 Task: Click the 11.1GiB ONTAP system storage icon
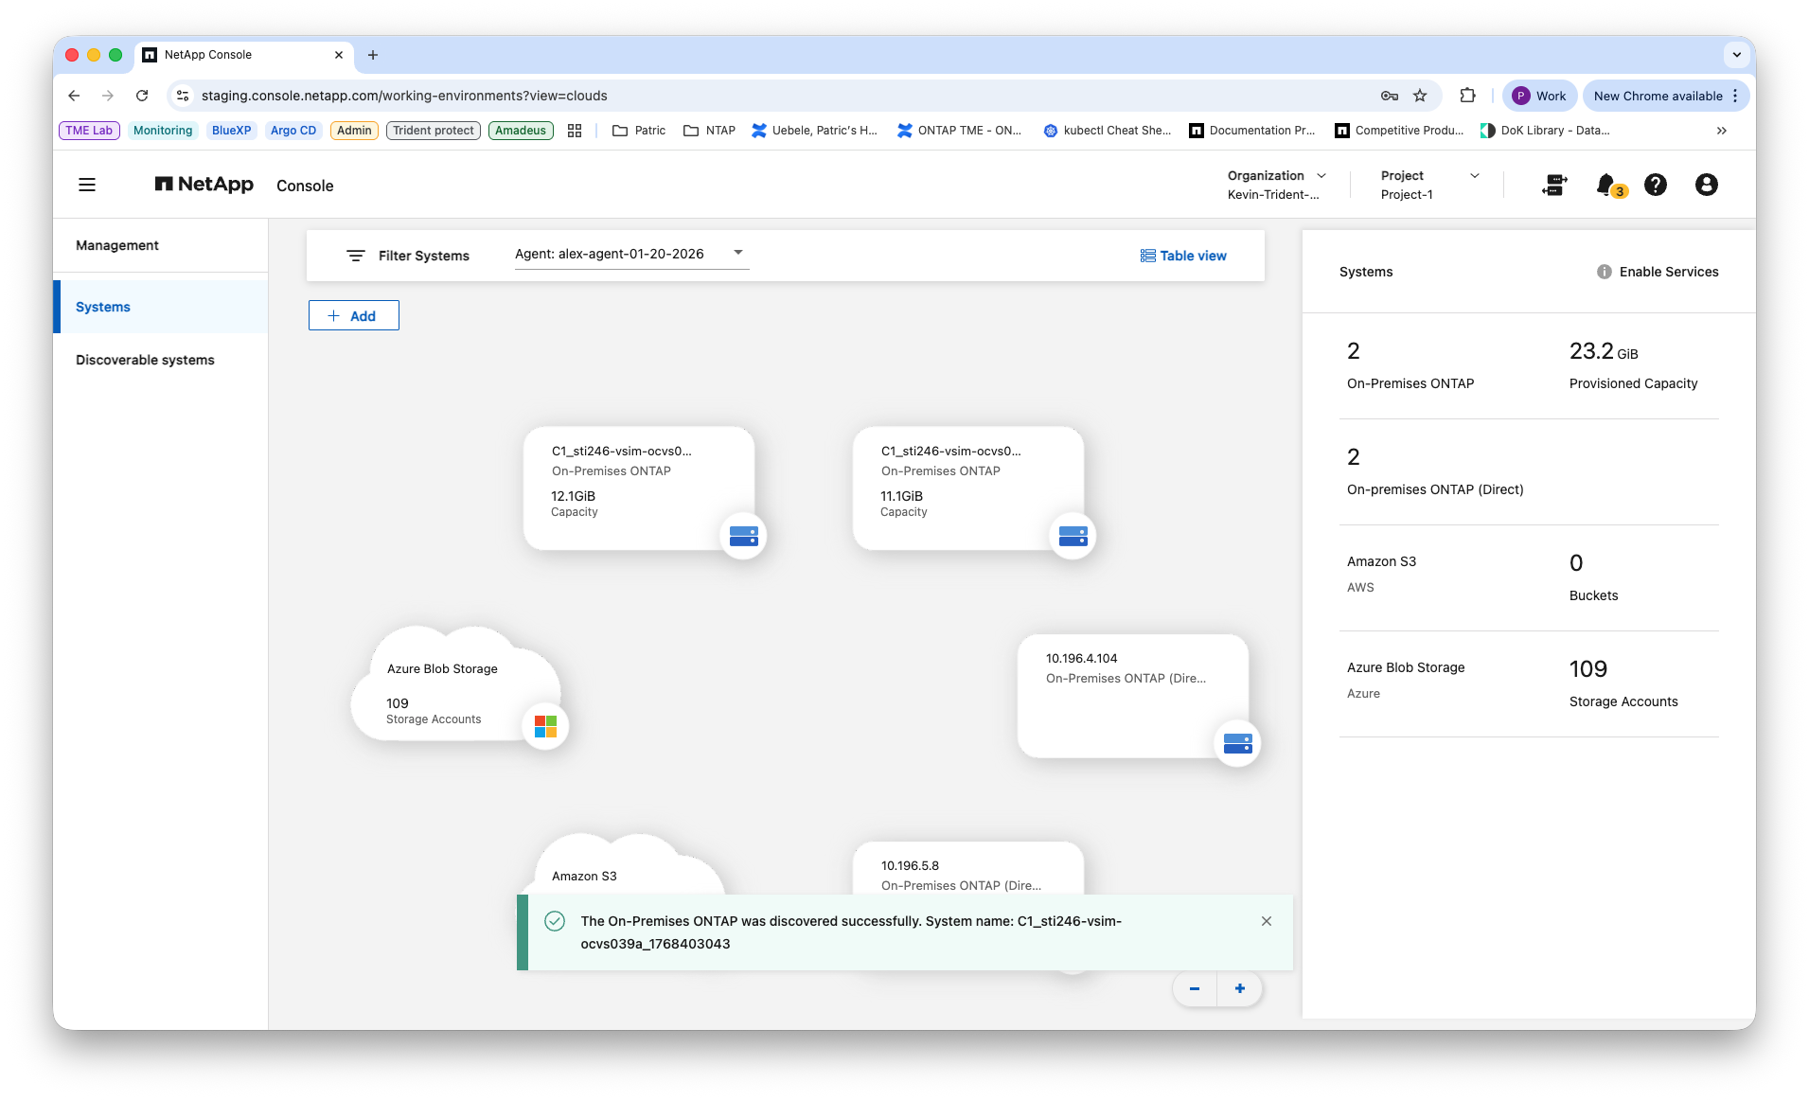1073,537
